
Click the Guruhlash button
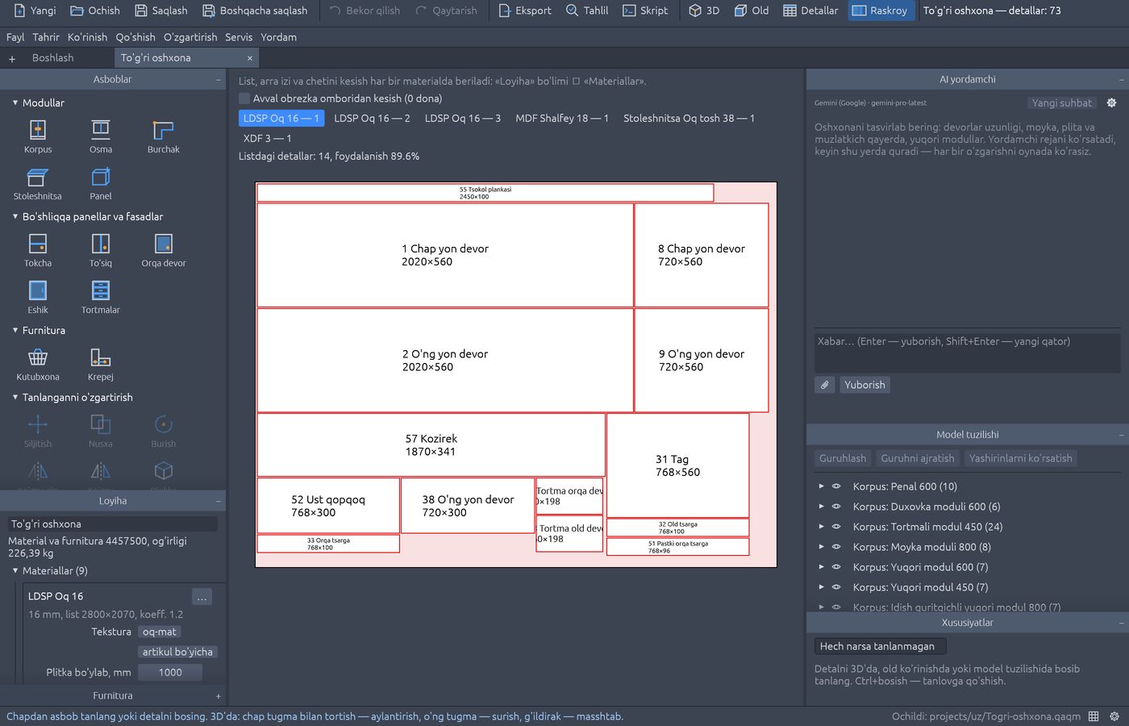[x=843, y=458]
